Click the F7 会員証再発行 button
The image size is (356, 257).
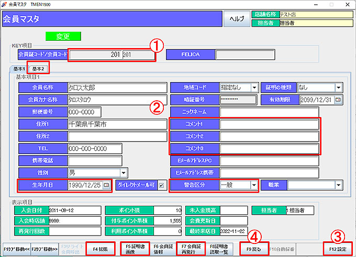coord(191,250)
